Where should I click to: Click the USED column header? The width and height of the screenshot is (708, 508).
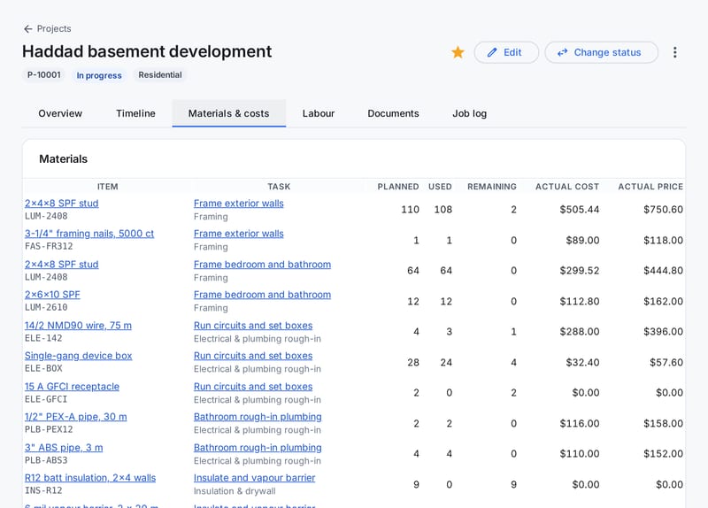tap(440, 187)
